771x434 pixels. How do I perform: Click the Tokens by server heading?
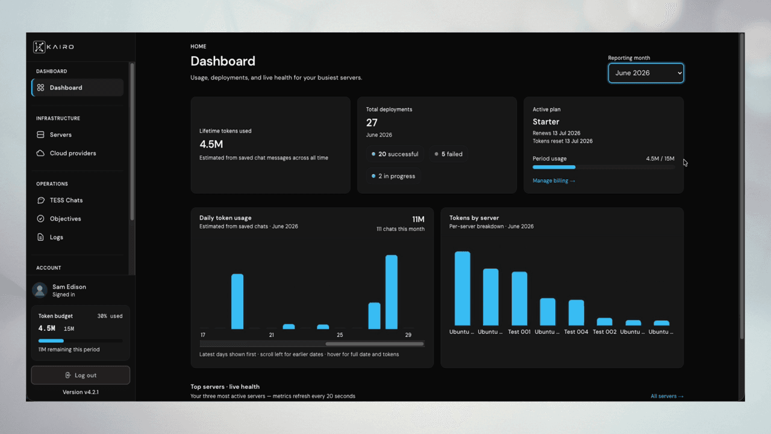(x=474, y=218)
